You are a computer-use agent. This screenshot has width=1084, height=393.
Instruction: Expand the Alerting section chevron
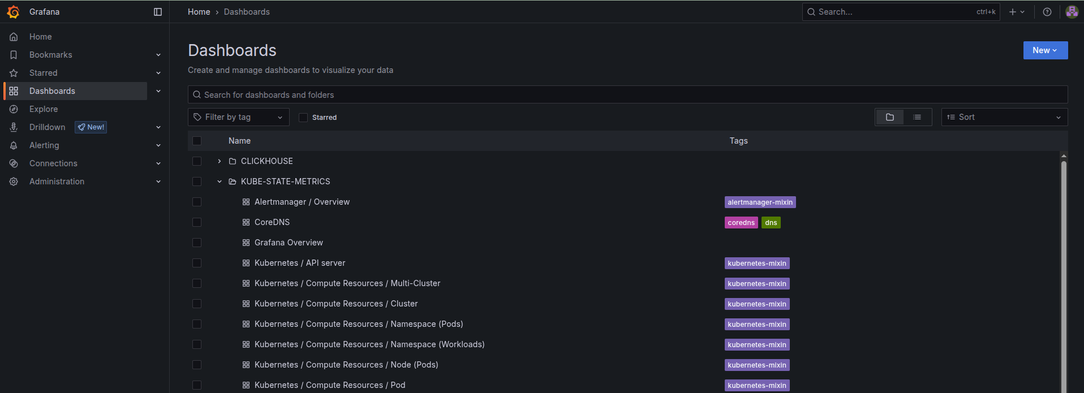click(x=158, y=145)
